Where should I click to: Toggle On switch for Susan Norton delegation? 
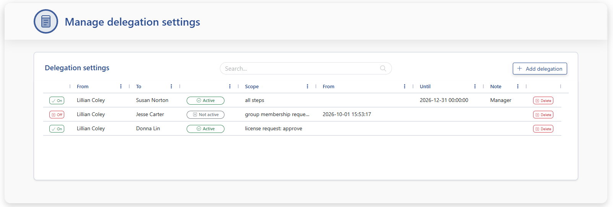[x=57, y=100]
